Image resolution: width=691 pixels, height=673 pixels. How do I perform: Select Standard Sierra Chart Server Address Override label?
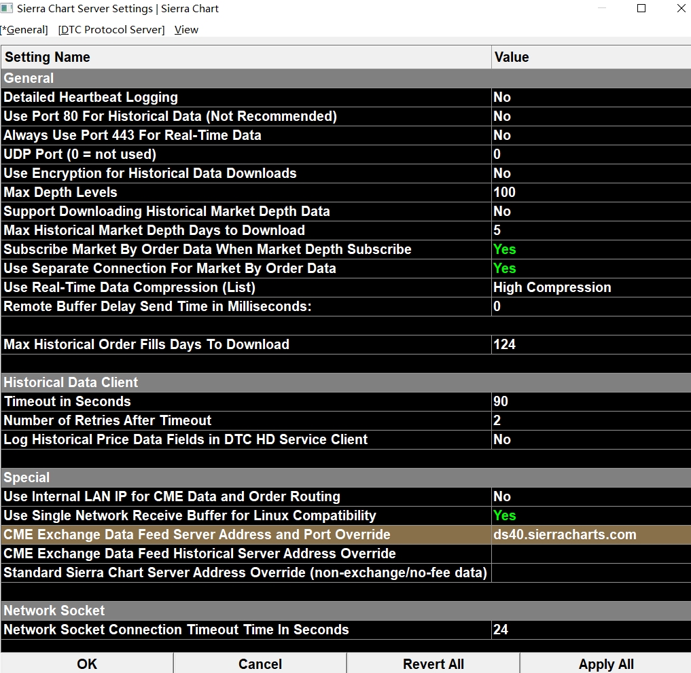coord(245,572)
